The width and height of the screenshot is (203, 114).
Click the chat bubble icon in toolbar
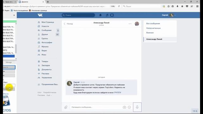pyautogui.click(x=192, y=6)
